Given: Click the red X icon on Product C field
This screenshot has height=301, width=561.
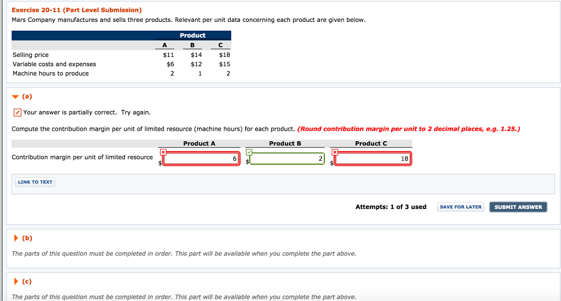Looking at the screenshot, I should (x=335, y=152).
